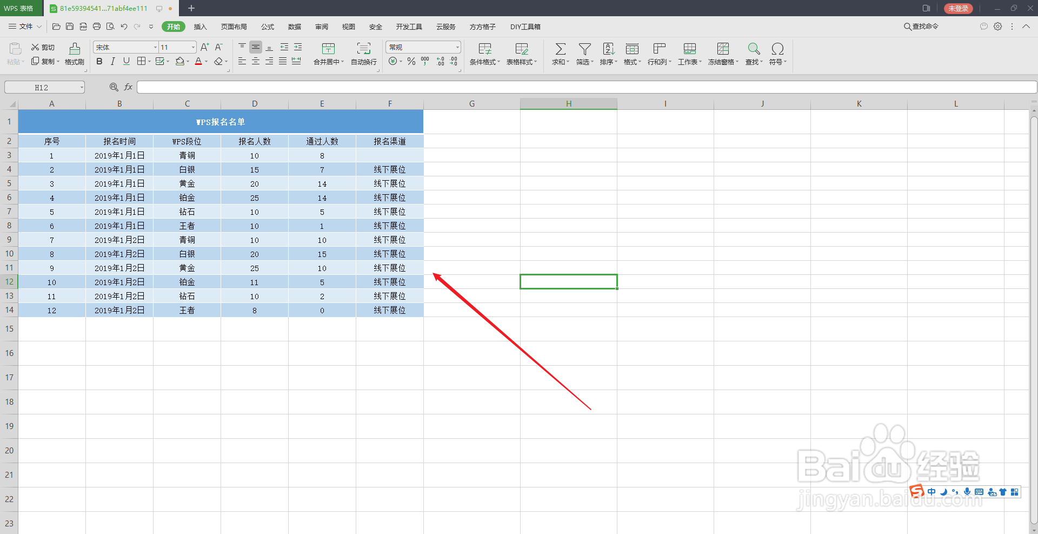Expand the borders dropdown arrow
The width and height of the screenshot is (1038, 534).
coord(150,62)
